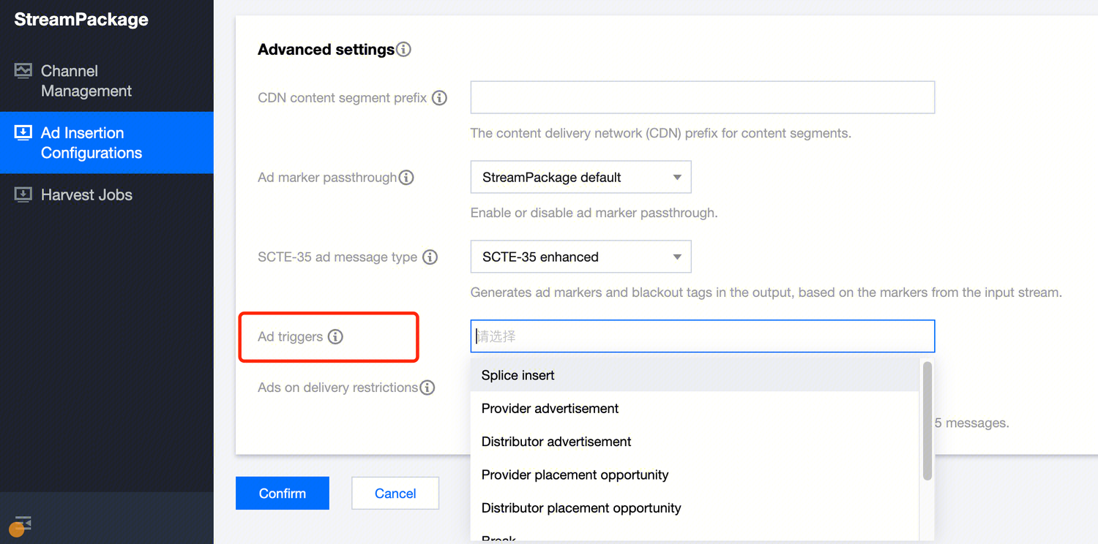Image resolution: width=1098 pixels, height=544 pixels.
Task: Collapse sidebar using bottom-left menu icon
Action: pyautogui.click(x=23, y=523)
